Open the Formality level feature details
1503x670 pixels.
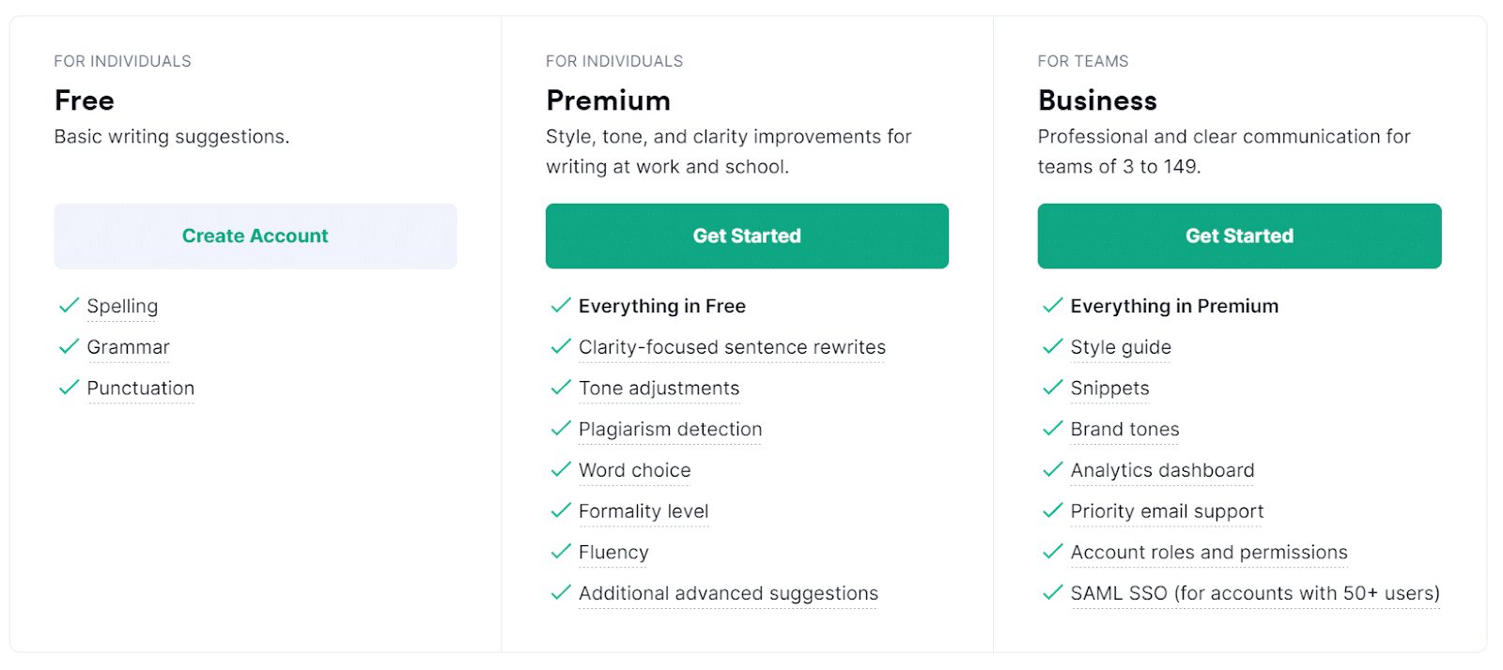(x=643, y=511)
